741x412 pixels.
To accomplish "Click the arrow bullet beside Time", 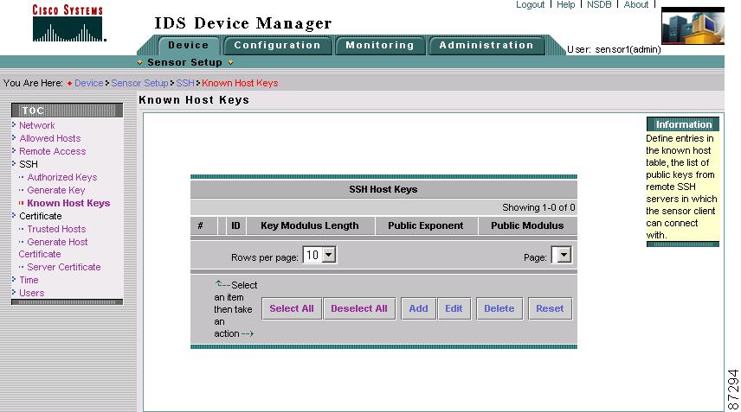I will pyautogui.click(x=14, y=279).
